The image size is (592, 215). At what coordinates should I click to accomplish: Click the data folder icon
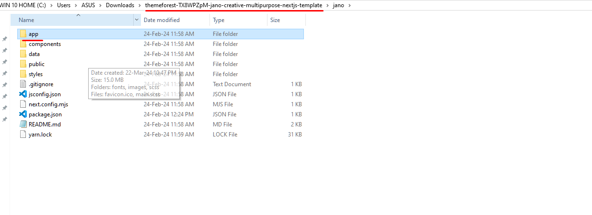pyautogui.click(x=23, y=54)
